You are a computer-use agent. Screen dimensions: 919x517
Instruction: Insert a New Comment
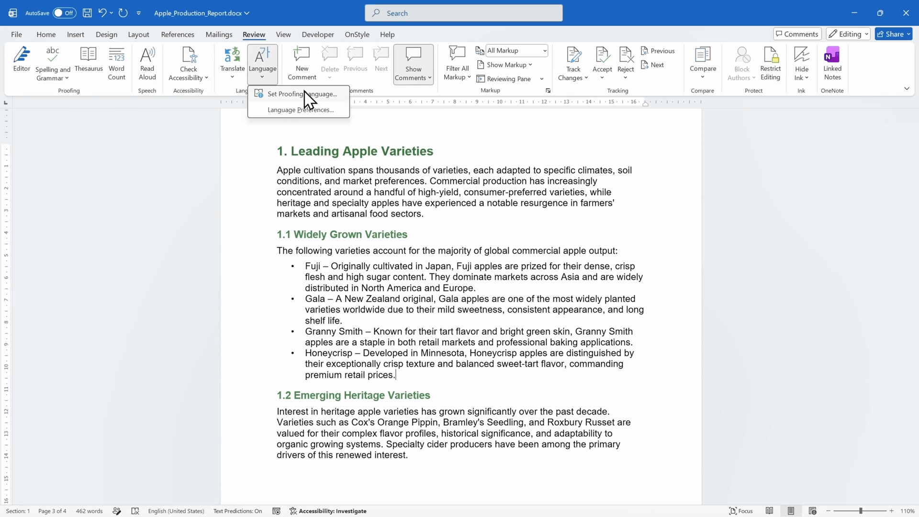pyautogui.click(x=302, y=64)
